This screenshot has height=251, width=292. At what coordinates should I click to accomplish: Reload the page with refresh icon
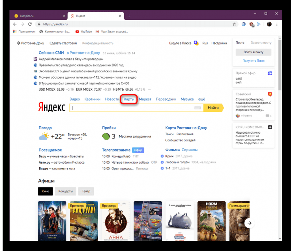click(x=30, y=24)
